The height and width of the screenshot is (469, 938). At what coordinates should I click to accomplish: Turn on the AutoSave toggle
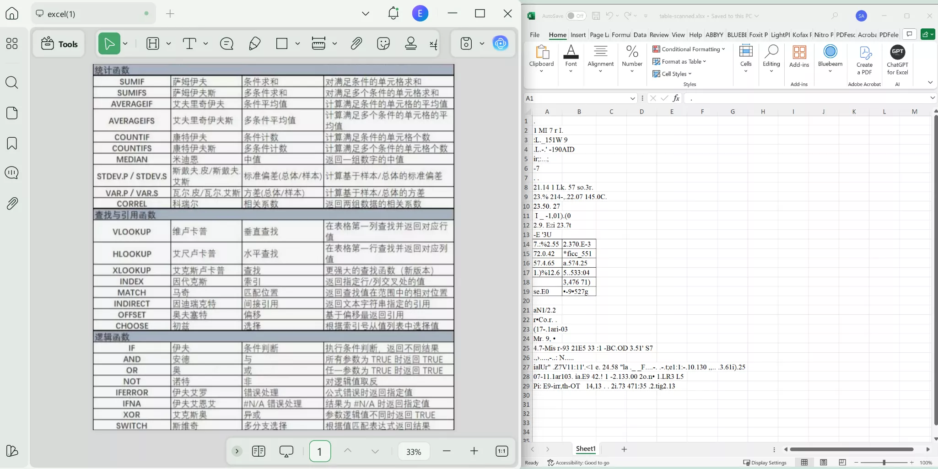pyautogui.click(x=576, y=16)
